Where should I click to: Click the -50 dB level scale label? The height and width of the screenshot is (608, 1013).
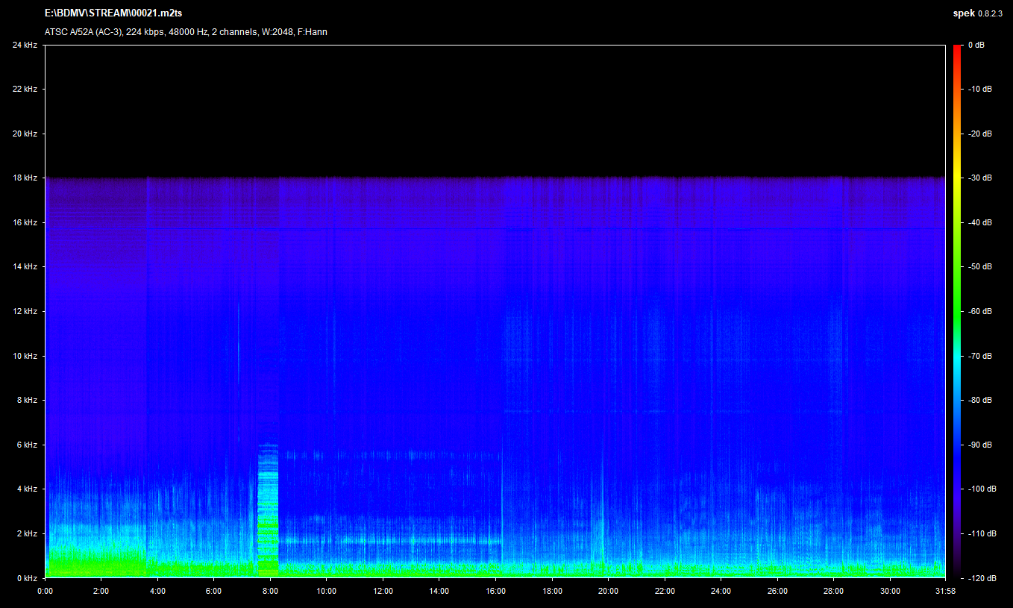pos(979,266)
